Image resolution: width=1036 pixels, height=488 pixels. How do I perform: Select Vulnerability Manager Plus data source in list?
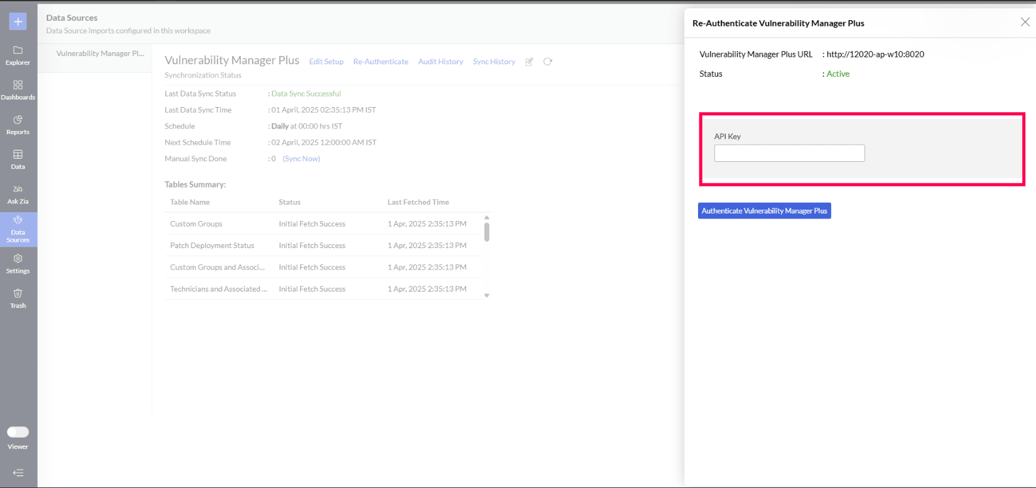pos(100,54)
